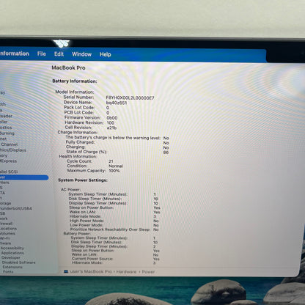Open the Edit menu

59,54
